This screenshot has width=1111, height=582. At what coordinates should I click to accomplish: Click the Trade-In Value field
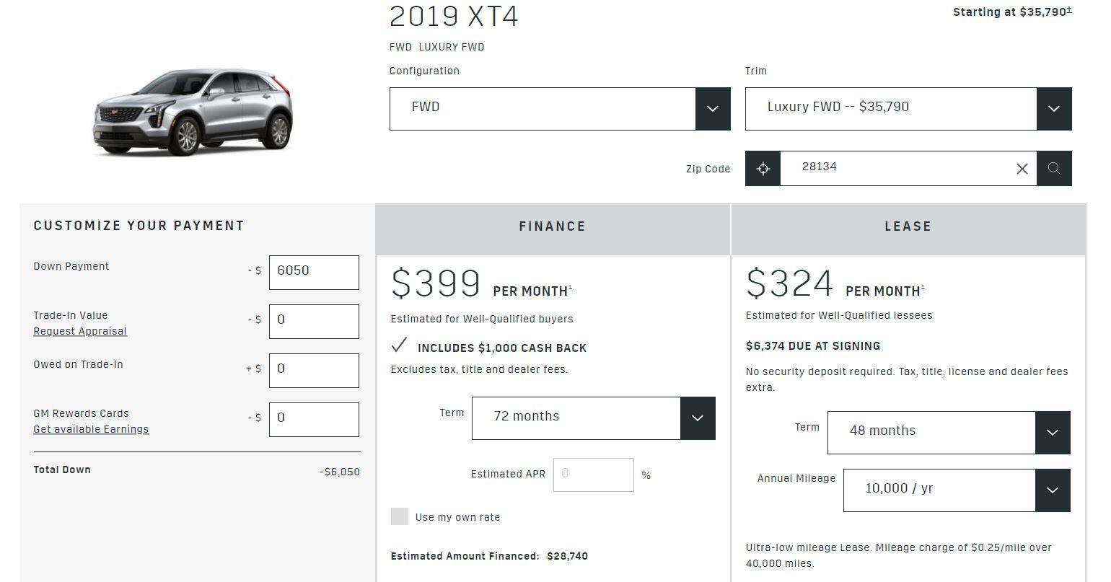(x=314, y=321)
